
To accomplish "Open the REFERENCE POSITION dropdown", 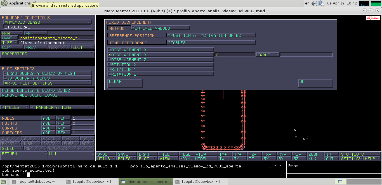I will pyautogui.click(x=211, y=35).
